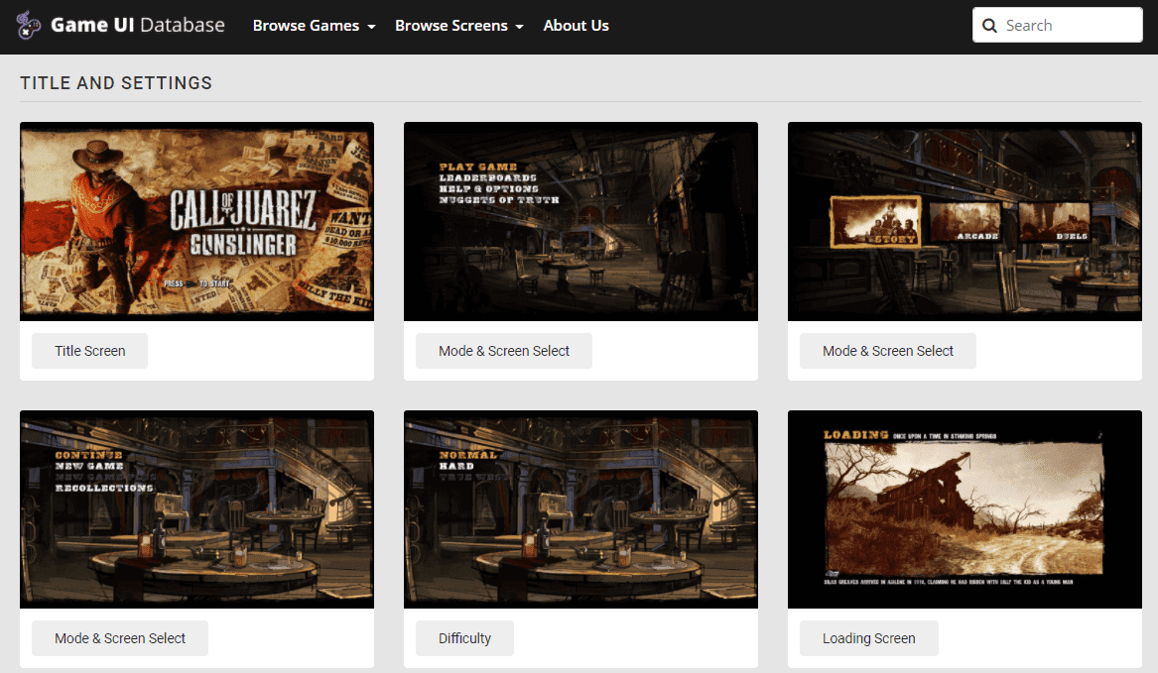Screen dimensions: 1158x673
Task: Click the Title Screen tag button
Action: [x=90, y=351]
